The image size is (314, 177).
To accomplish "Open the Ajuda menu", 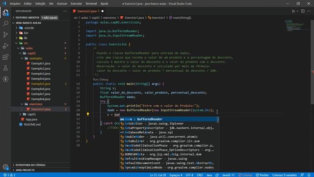I will pos(105,3).
